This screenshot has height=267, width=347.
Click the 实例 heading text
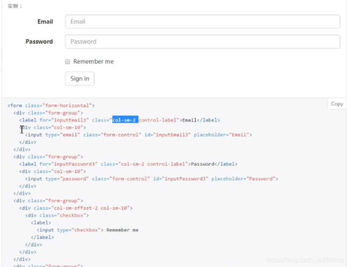coord(15,6)
